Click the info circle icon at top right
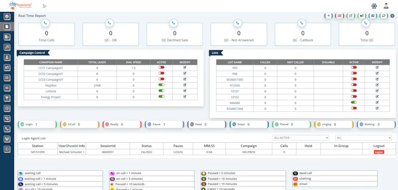 coord(393,16)
